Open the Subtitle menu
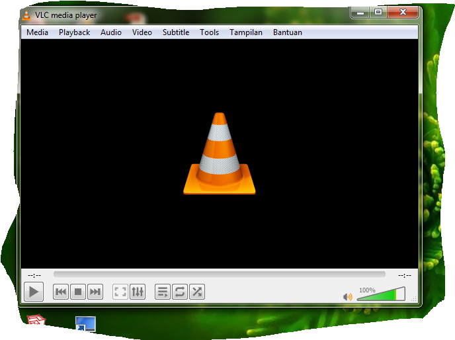Viewport: 455px width, 340px height. (x=176, y=32)
